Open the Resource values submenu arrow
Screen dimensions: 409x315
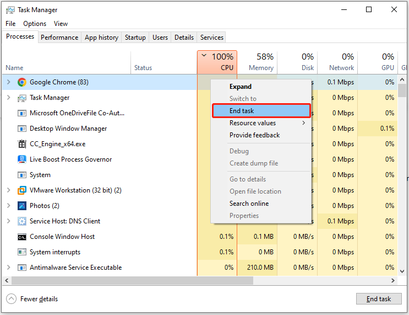pos(304,123)
